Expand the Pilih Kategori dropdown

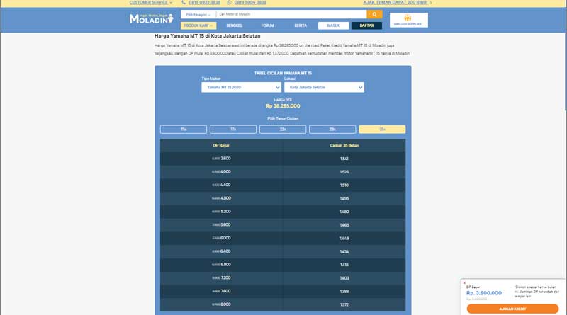(198, 14)
